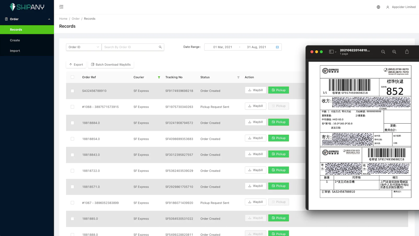Collapse the sidebar with the menu fold icon

point(61,7)
